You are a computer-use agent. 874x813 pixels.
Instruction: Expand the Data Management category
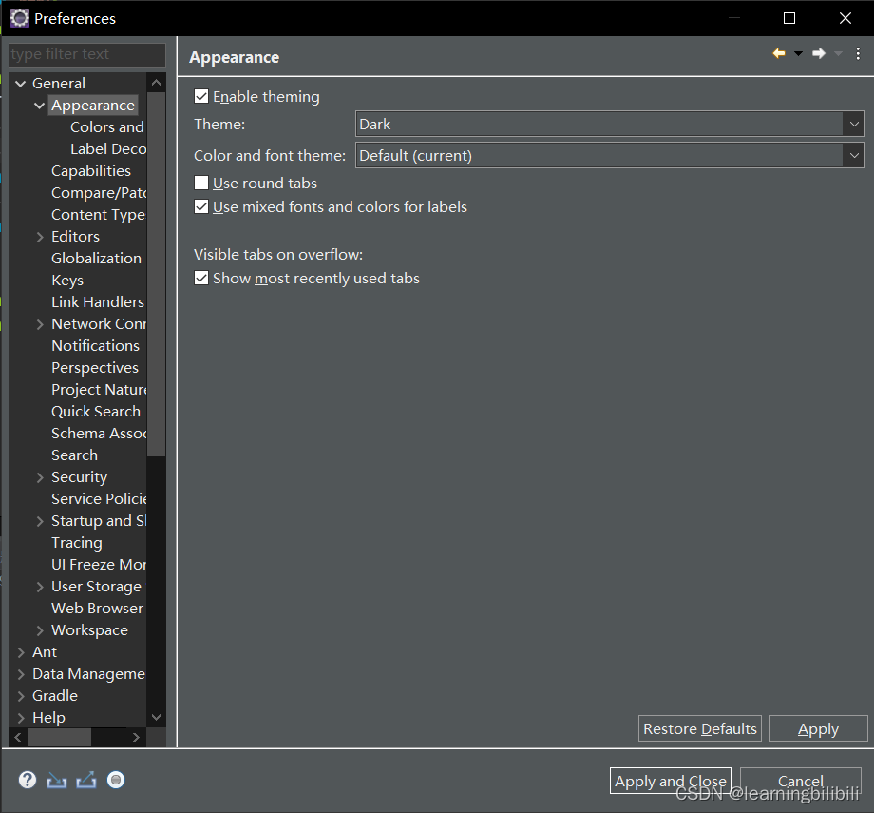click(21, 674)
